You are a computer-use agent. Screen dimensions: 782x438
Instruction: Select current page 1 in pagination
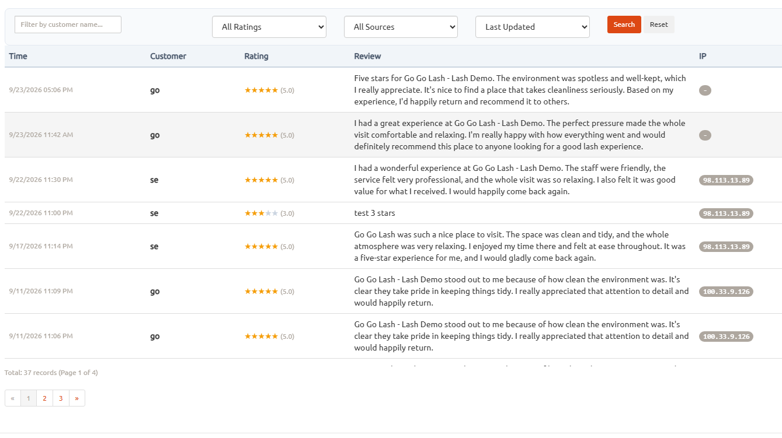pos(29,398)
